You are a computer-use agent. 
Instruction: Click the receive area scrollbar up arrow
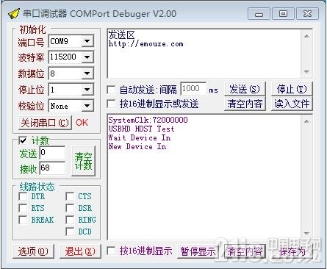click(306, 121)
